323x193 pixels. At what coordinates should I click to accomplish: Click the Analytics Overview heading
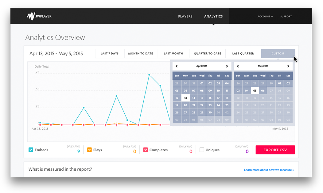tap(55, 37)
